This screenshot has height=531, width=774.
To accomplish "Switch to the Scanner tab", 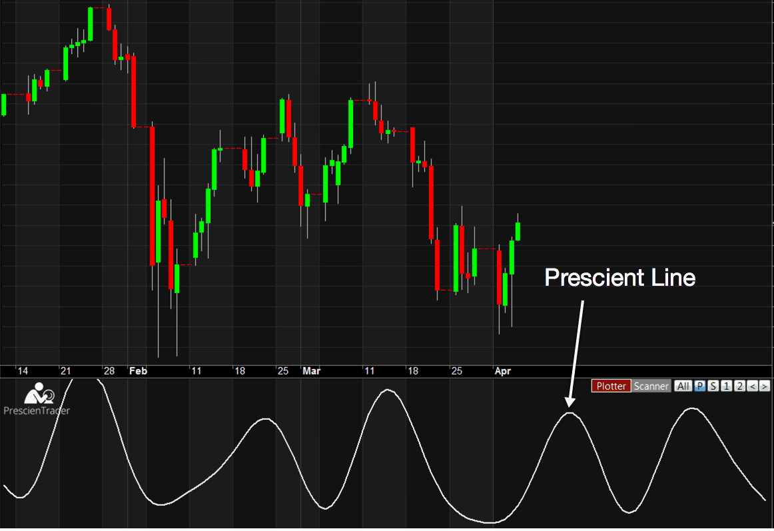I will click(x=651, y=386).
